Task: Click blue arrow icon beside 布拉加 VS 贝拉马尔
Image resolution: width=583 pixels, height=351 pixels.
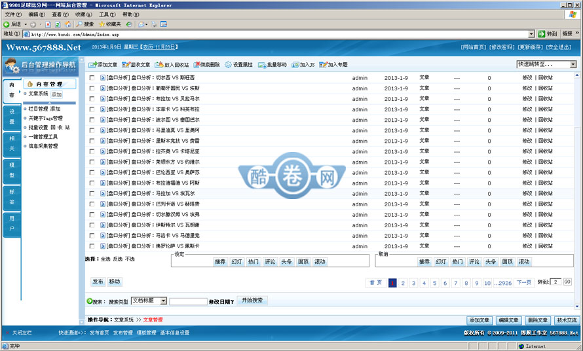Action: pos(103,99)
